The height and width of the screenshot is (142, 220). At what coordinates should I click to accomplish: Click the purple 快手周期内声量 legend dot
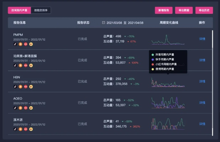[x=153, y=60]
